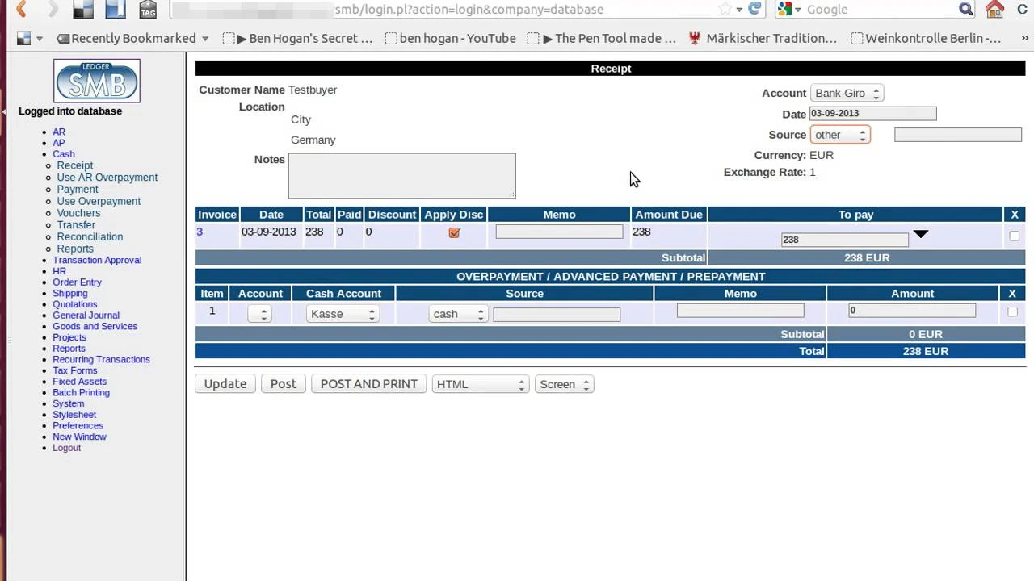Tick the X checkbox in overpayment row
The height and width of the screenshot is (581, 1034).
[x=1012, y=311]
